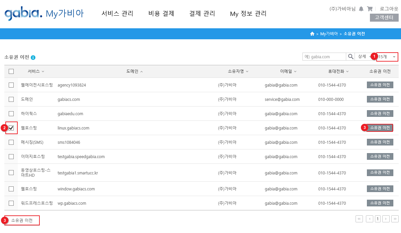Click the search magnifier icon
The height and width of the screenshot is (233, 401).
click(x=351, y=57)
